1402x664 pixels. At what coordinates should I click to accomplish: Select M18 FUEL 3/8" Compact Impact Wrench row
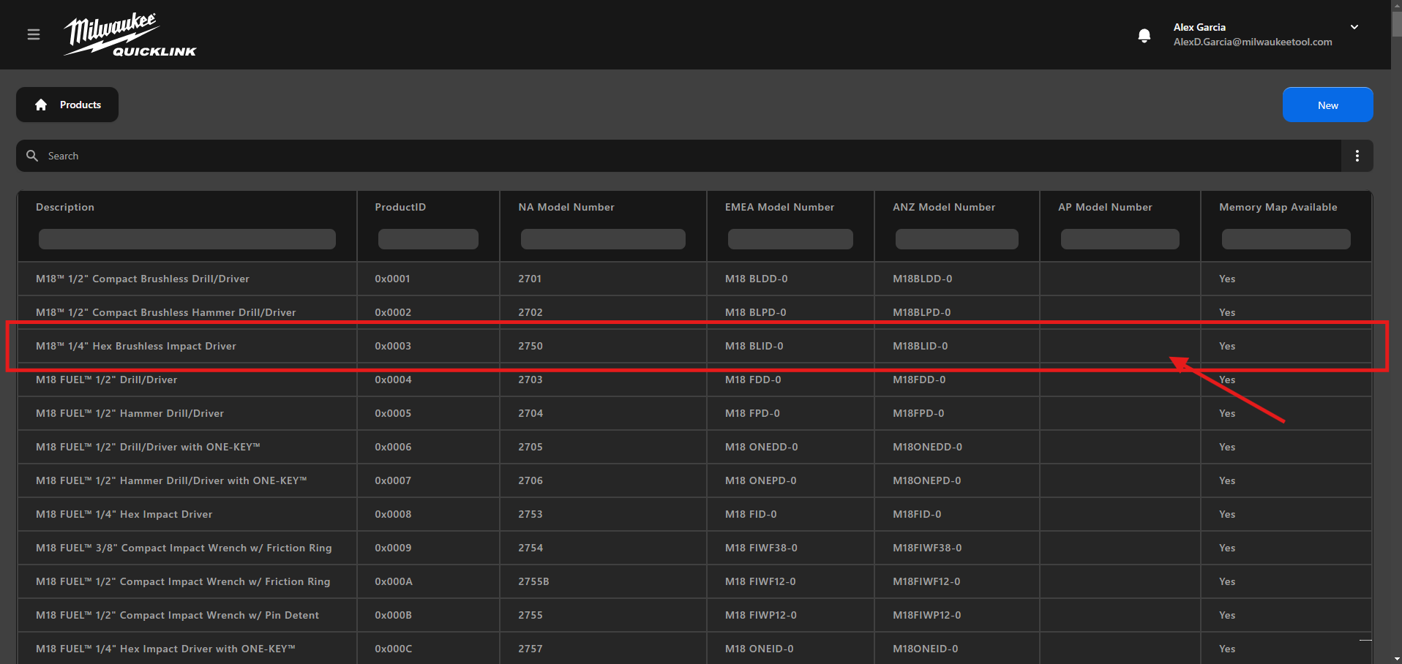pos(694,548)
